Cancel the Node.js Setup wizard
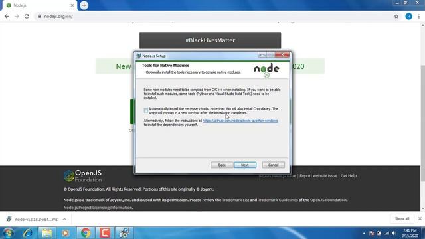Screen dimensions: 425x239 273,165
